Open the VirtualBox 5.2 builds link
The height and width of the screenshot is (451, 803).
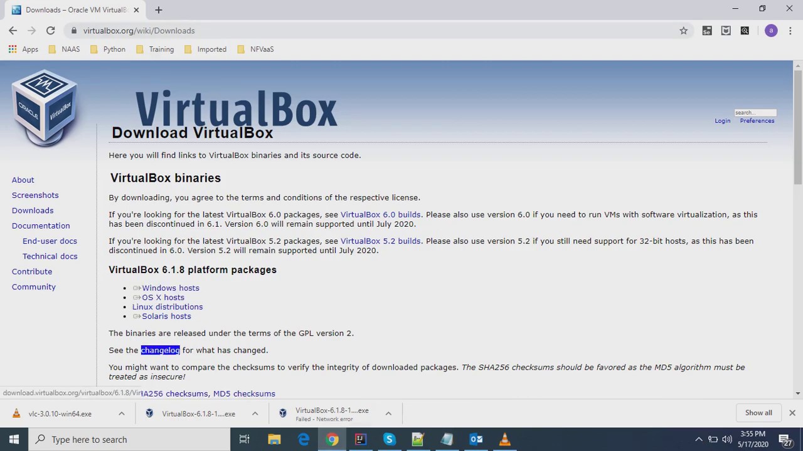[x=380, y=241]
